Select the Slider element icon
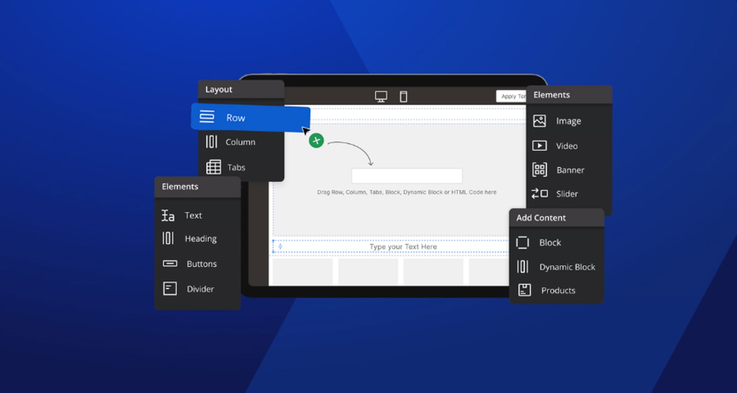Screen dimensions: 737x393 [x=539, y=194]
